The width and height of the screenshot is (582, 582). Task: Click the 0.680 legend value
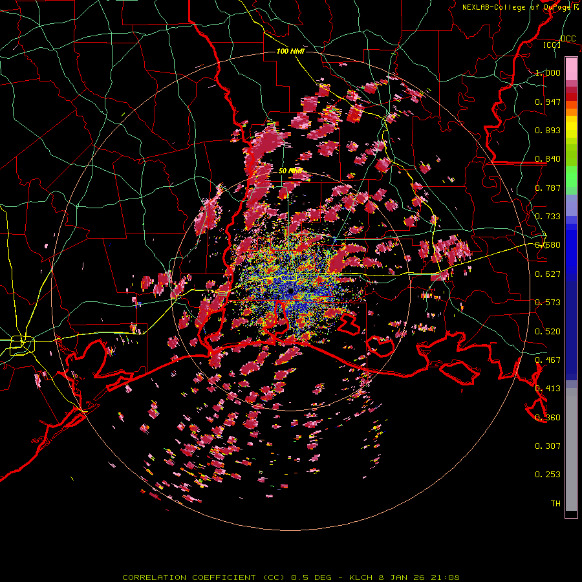click(548, 245)
